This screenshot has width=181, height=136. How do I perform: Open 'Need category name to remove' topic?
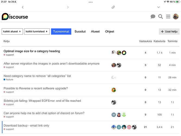coord(37,76)
